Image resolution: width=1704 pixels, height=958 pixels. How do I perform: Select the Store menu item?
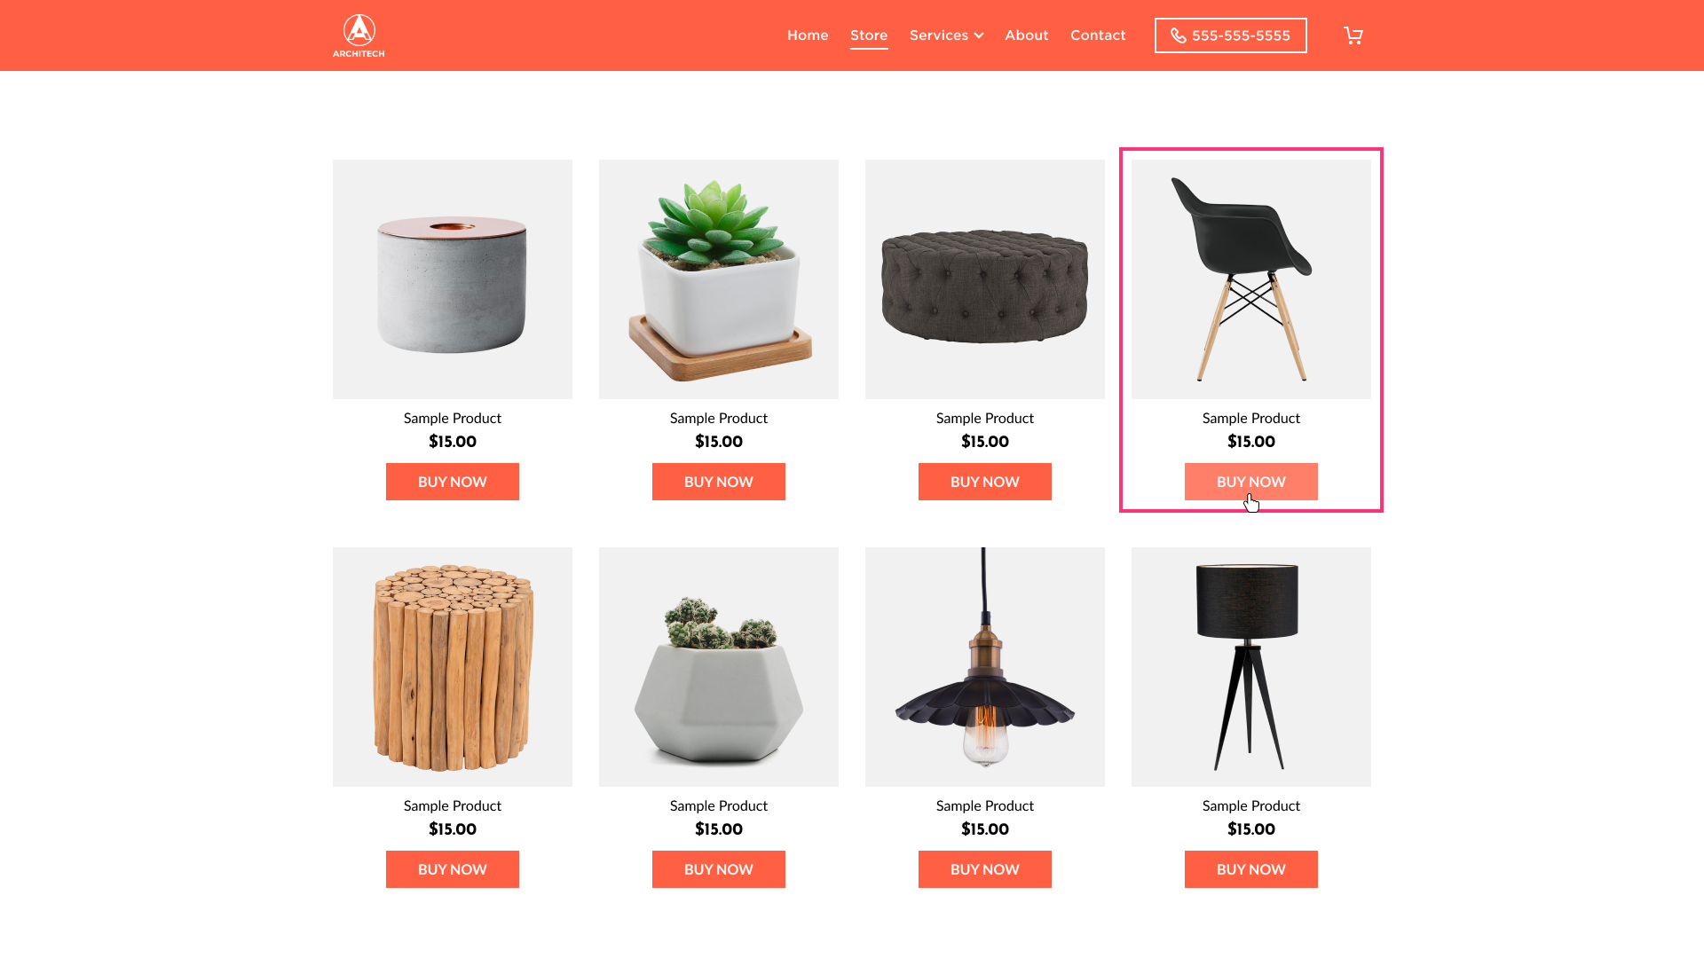point(869,35)
